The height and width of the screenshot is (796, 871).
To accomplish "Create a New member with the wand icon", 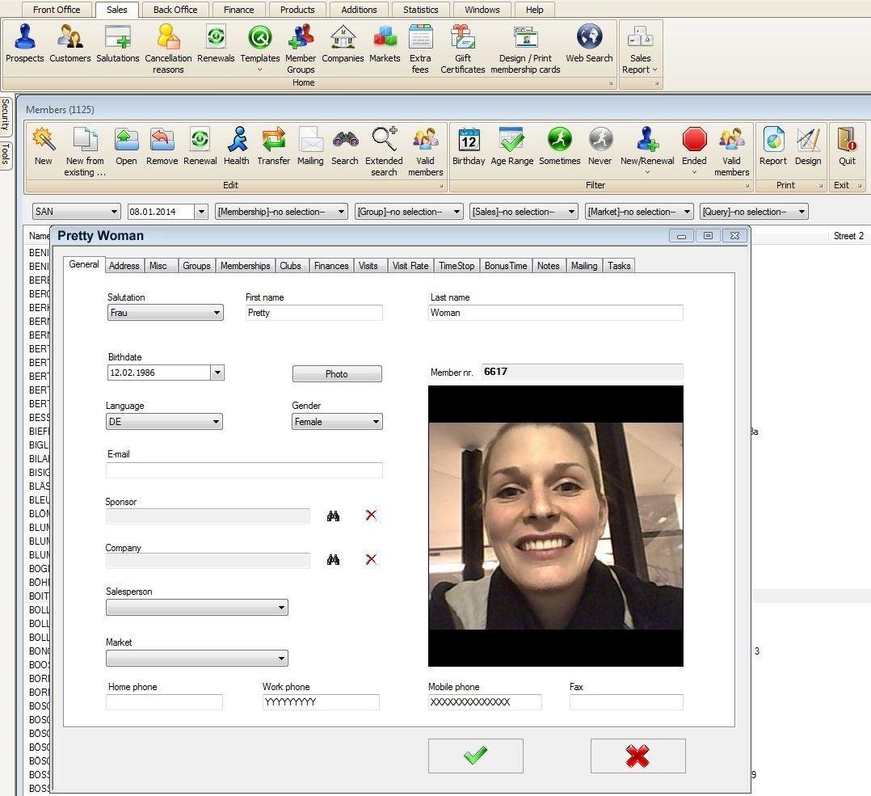I will click(44, 146).
